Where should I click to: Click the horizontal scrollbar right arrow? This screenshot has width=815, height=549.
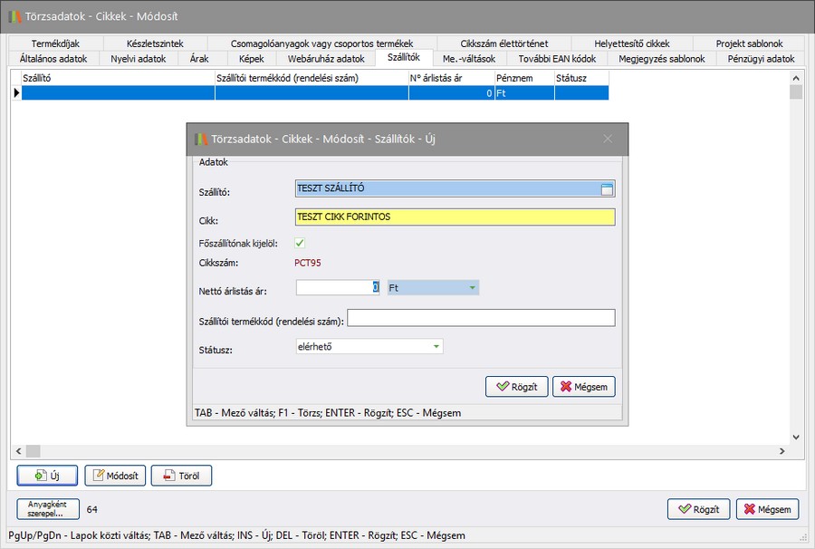782,451
